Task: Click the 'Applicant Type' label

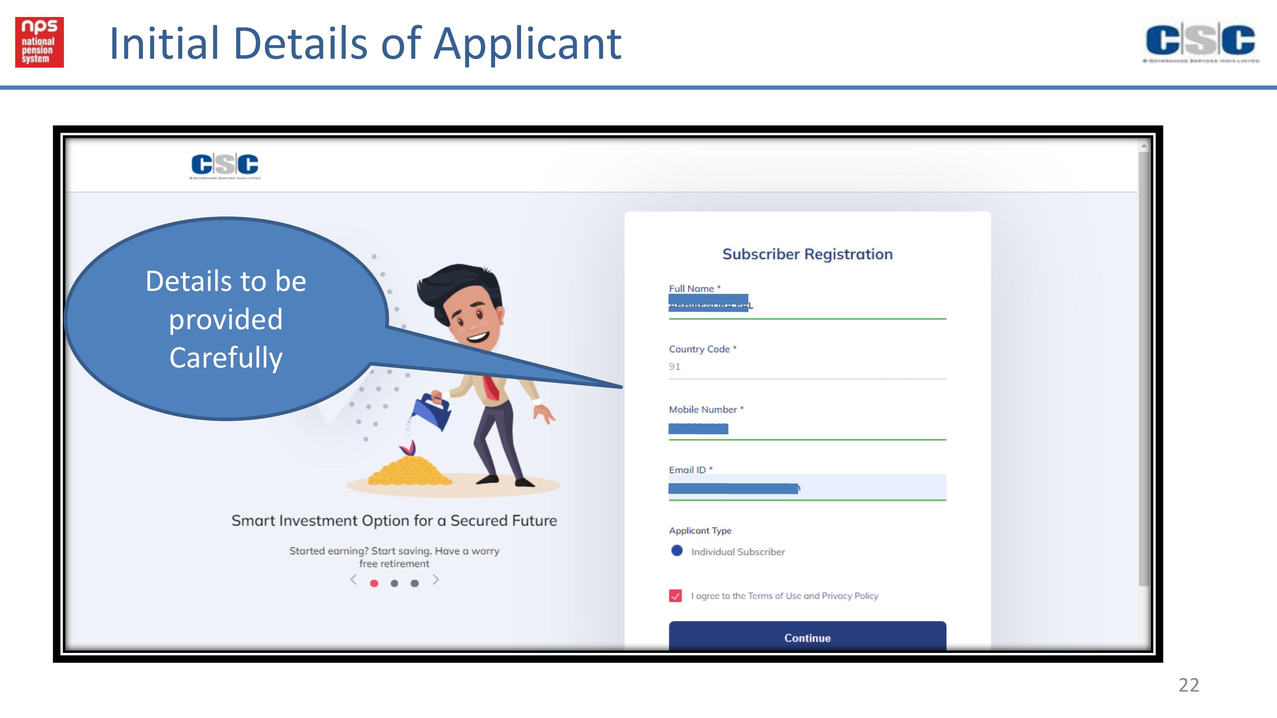Action: coord(700,530)
